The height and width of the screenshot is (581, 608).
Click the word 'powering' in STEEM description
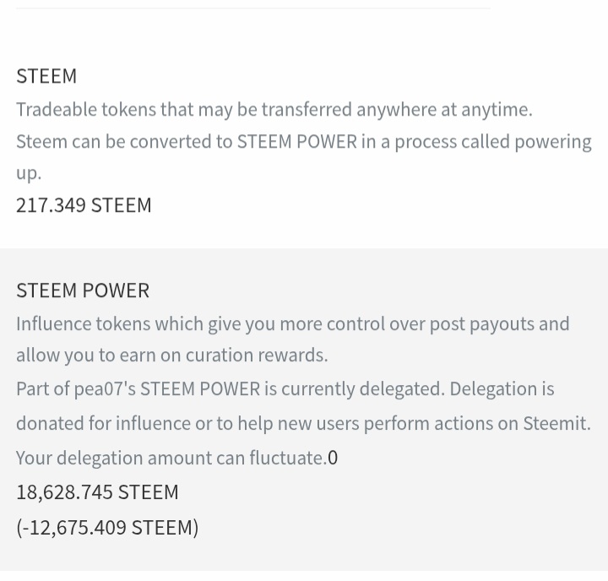(x=553, y=143)
